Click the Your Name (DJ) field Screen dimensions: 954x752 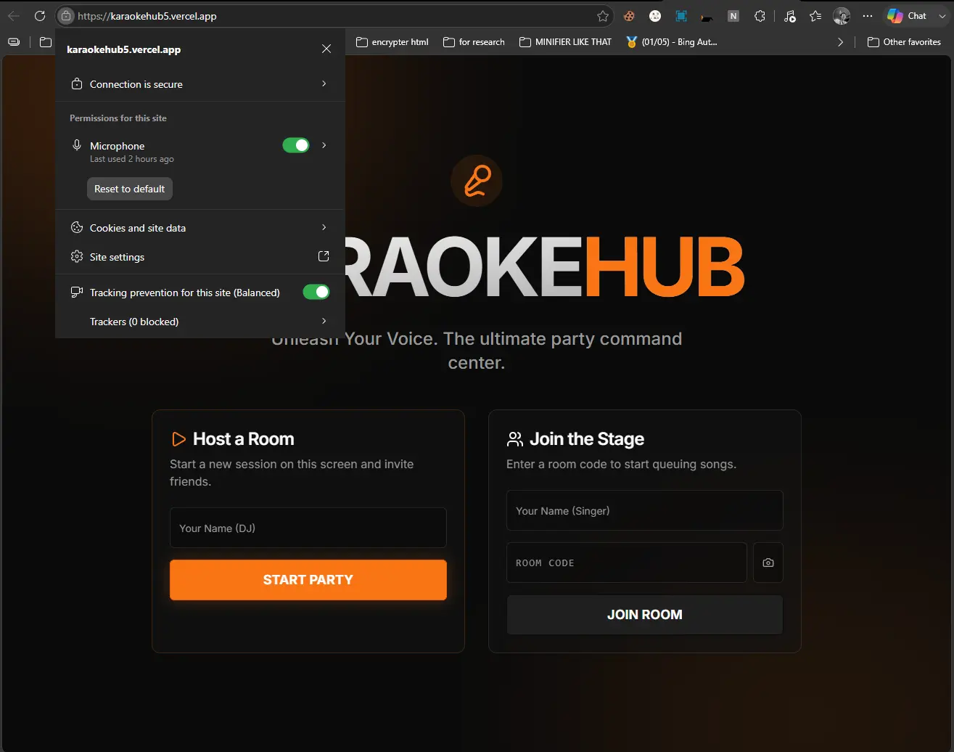click(x=308, y=528)
